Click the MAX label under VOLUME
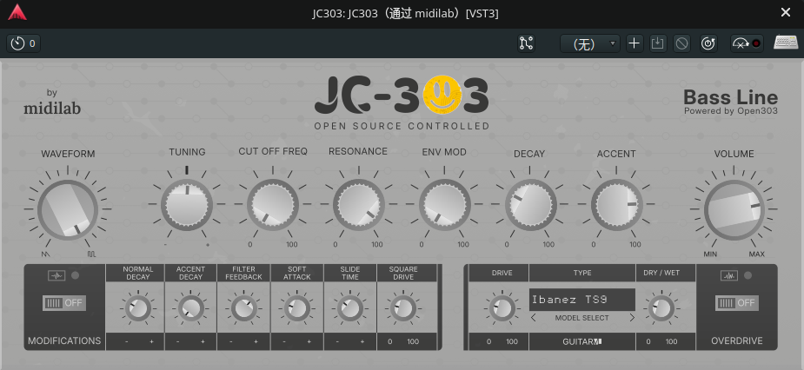The height and width of the screenshot is (370, 804). [757, 254]
